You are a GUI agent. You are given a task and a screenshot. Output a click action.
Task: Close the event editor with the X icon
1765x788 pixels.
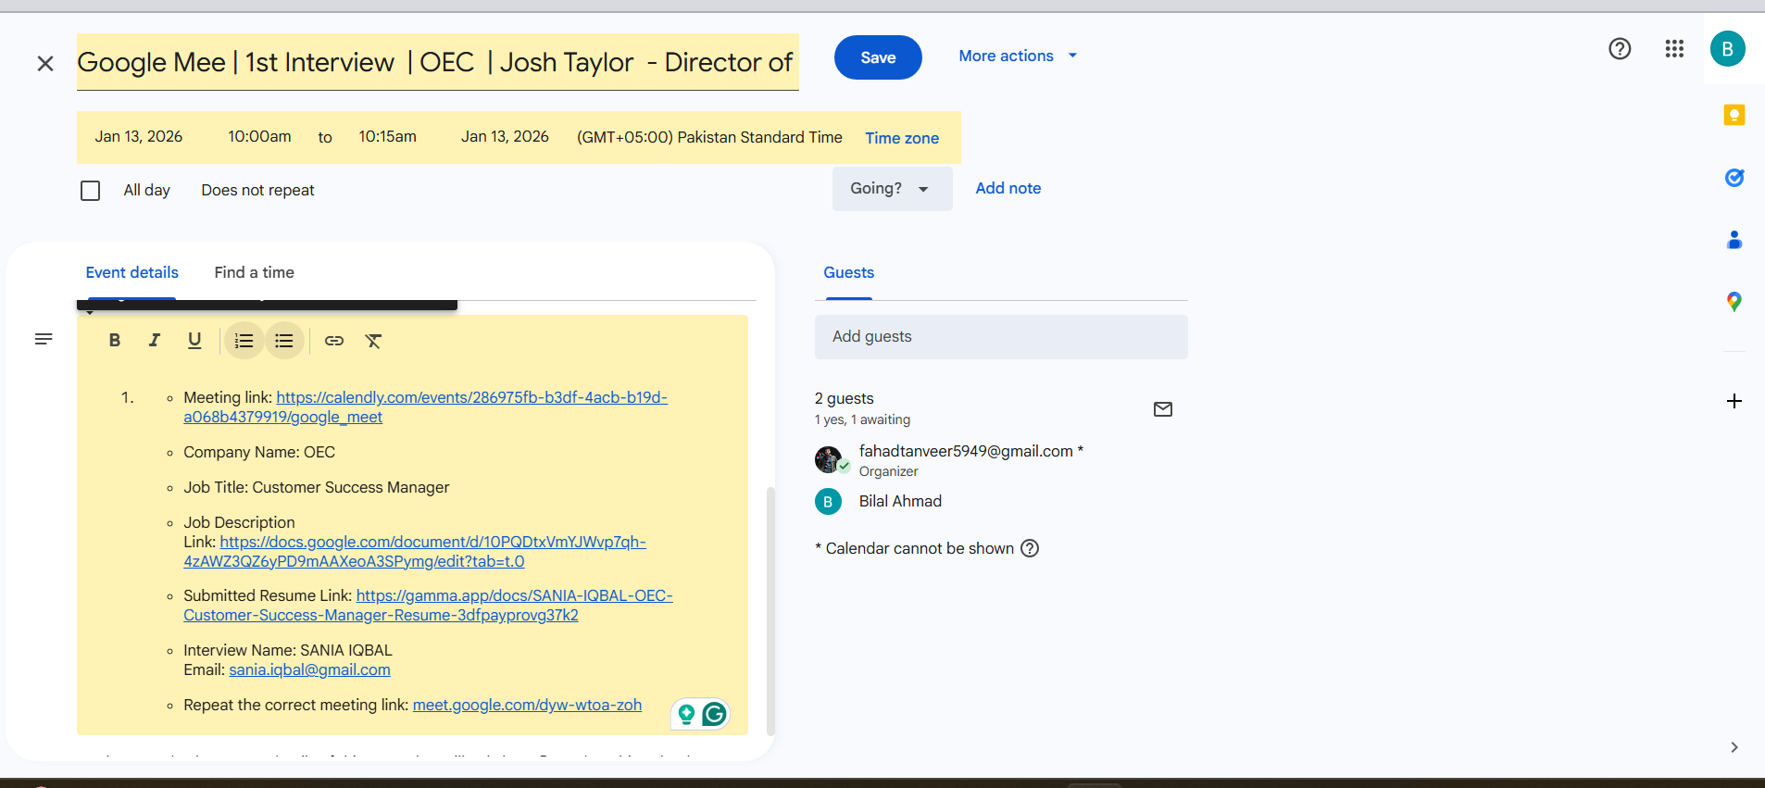point(45,63)
